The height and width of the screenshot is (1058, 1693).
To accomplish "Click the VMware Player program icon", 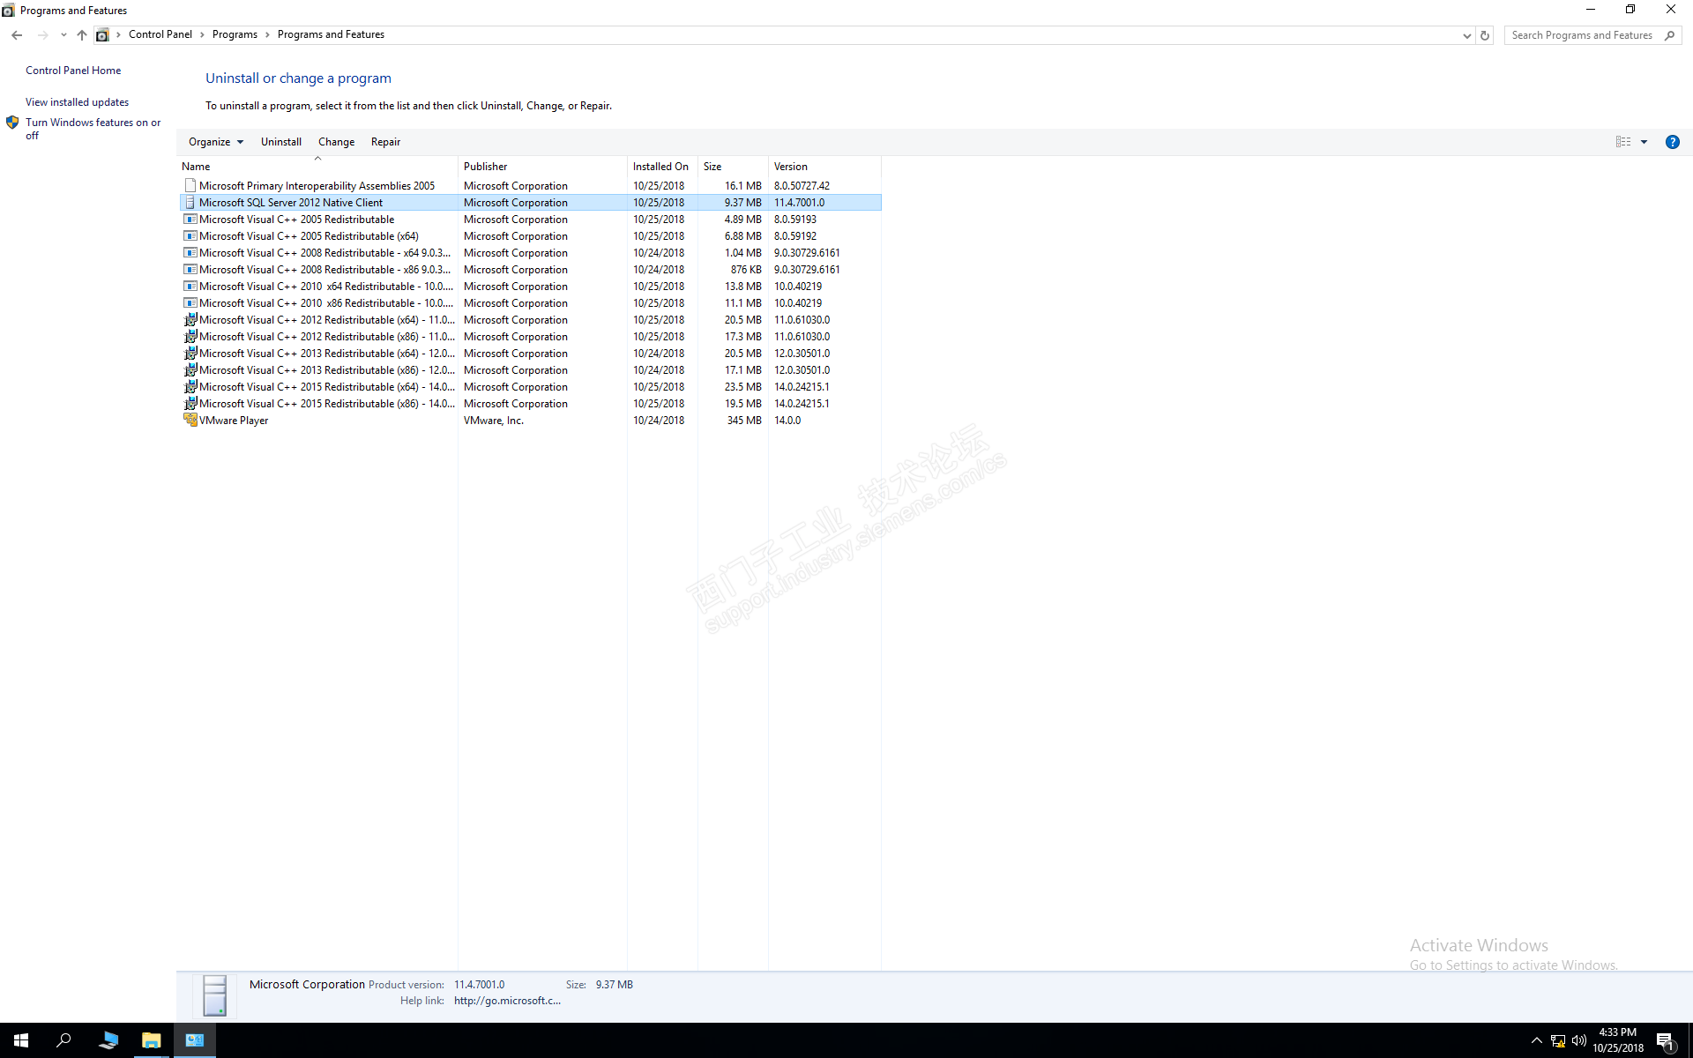I will point(190,421).
